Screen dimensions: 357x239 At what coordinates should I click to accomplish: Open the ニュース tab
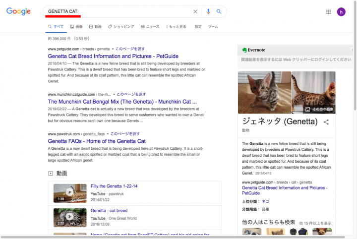tap(150, 27)
